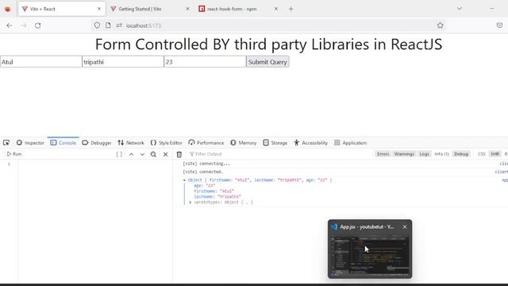Screen dimensions: 508x286
Task: Toggle the Warnings filter
Action: click(404, 154)
